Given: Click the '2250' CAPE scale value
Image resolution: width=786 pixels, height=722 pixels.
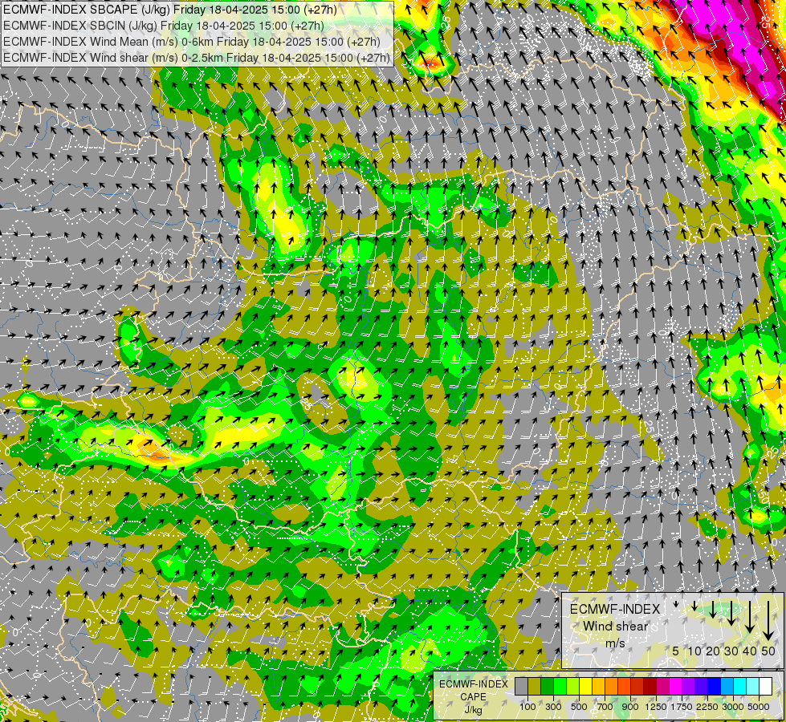Looking at the screenshot, I should coord(707,707).
